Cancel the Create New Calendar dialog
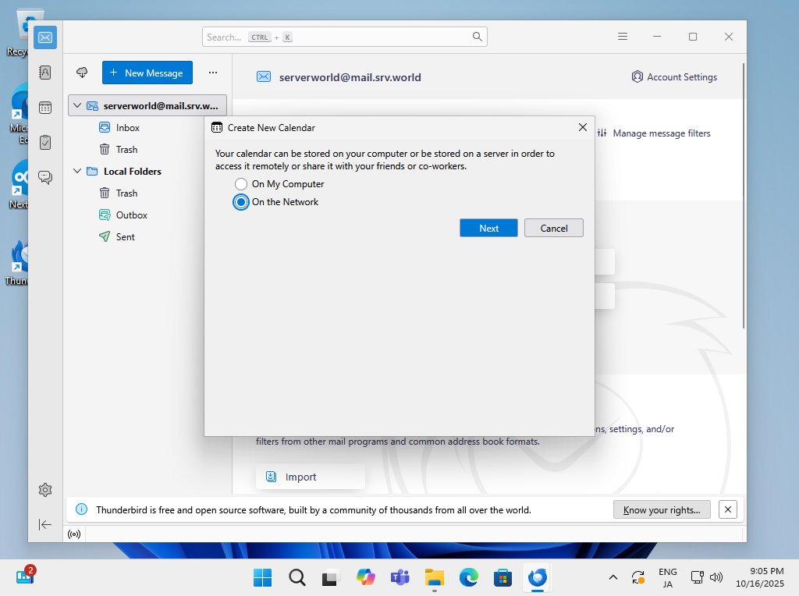The image size is (799, 596). tap(554, 228)
